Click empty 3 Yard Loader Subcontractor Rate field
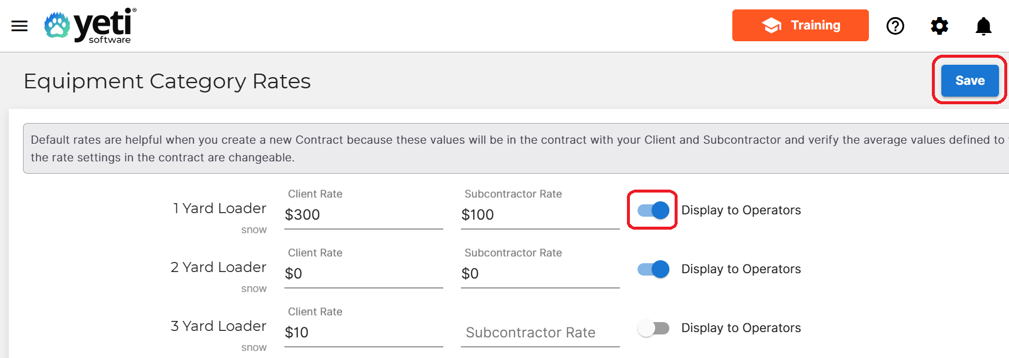 pyautogui.click(x=539, y=333)
